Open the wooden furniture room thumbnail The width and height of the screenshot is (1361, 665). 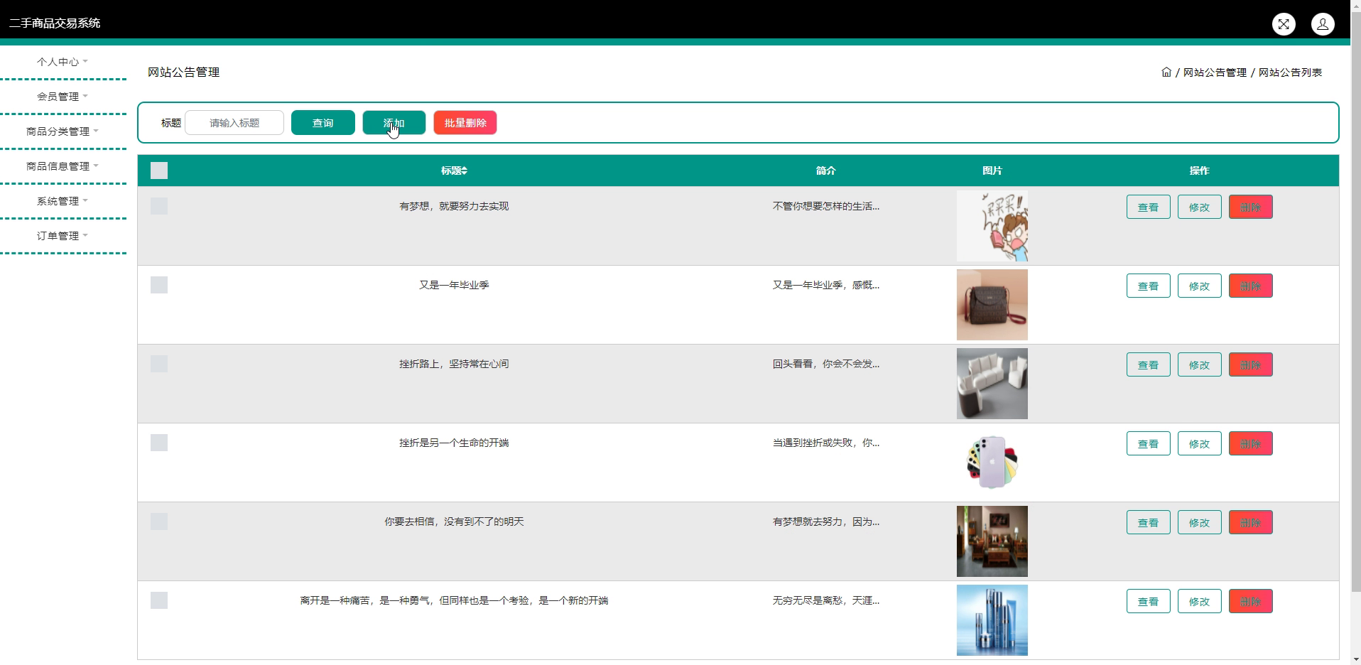click(x=992, y=541)
